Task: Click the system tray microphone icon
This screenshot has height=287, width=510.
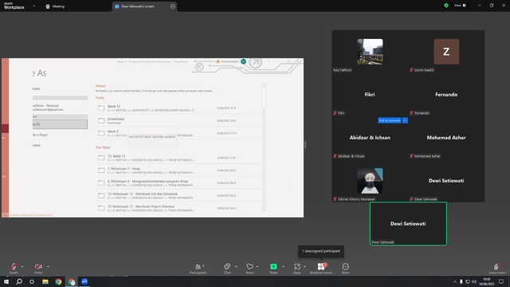Action: click(x=461, y=281)
